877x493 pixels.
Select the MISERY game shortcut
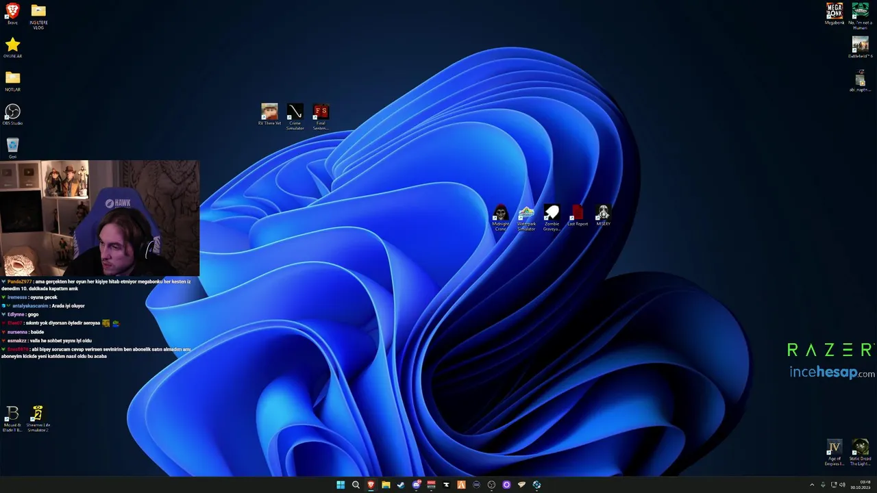click(603, 215)
